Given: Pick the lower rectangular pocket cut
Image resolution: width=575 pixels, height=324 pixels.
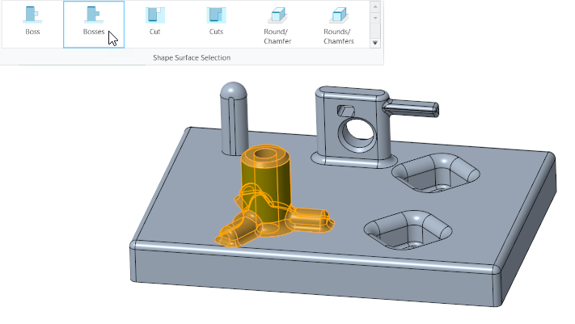Looking at the screenshot, I should click(x=408, y=230).
